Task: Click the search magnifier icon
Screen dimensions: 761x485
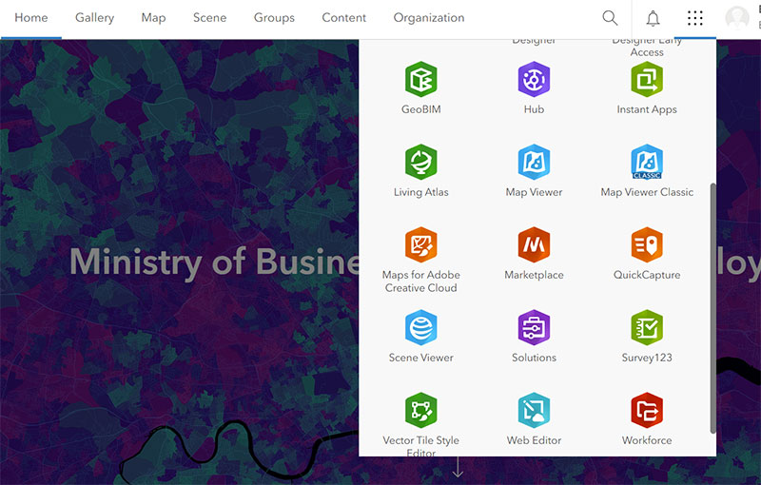Action: pyautogui.click(x=610, y=18)
